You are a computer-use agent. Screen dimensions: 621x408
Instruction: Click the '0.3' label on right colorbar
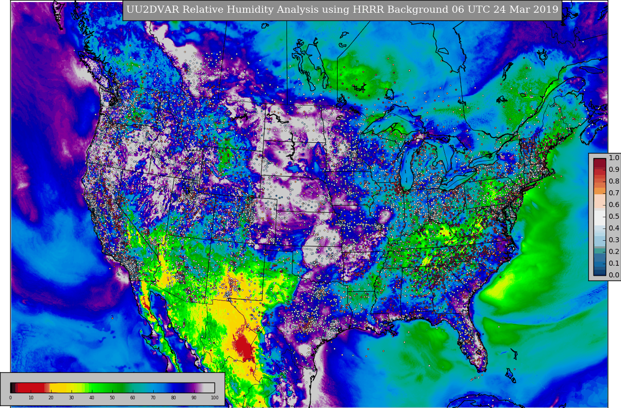(614, 240)
